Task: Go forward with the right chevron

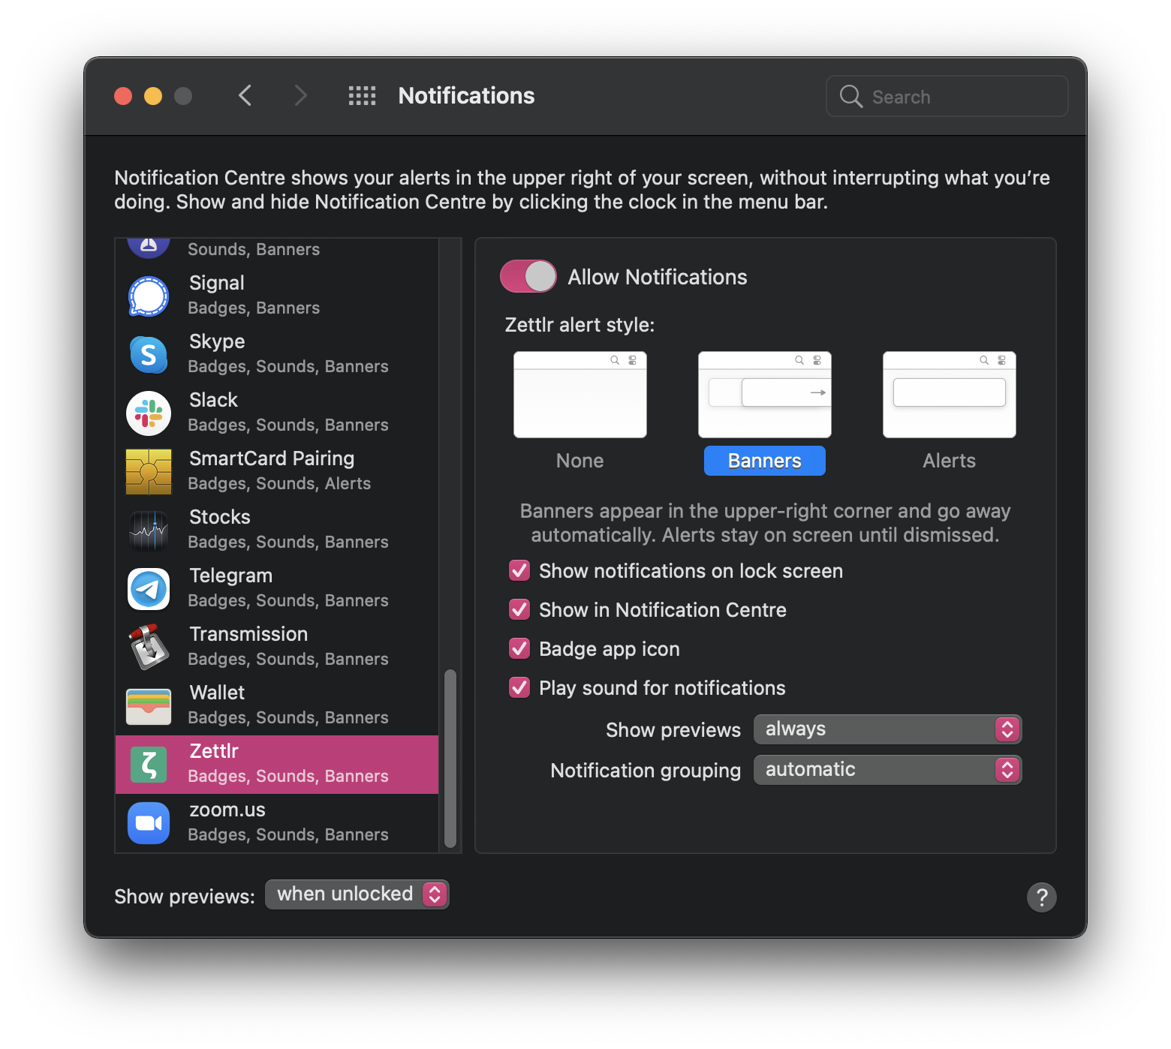Action: click(x=300, y=95)
